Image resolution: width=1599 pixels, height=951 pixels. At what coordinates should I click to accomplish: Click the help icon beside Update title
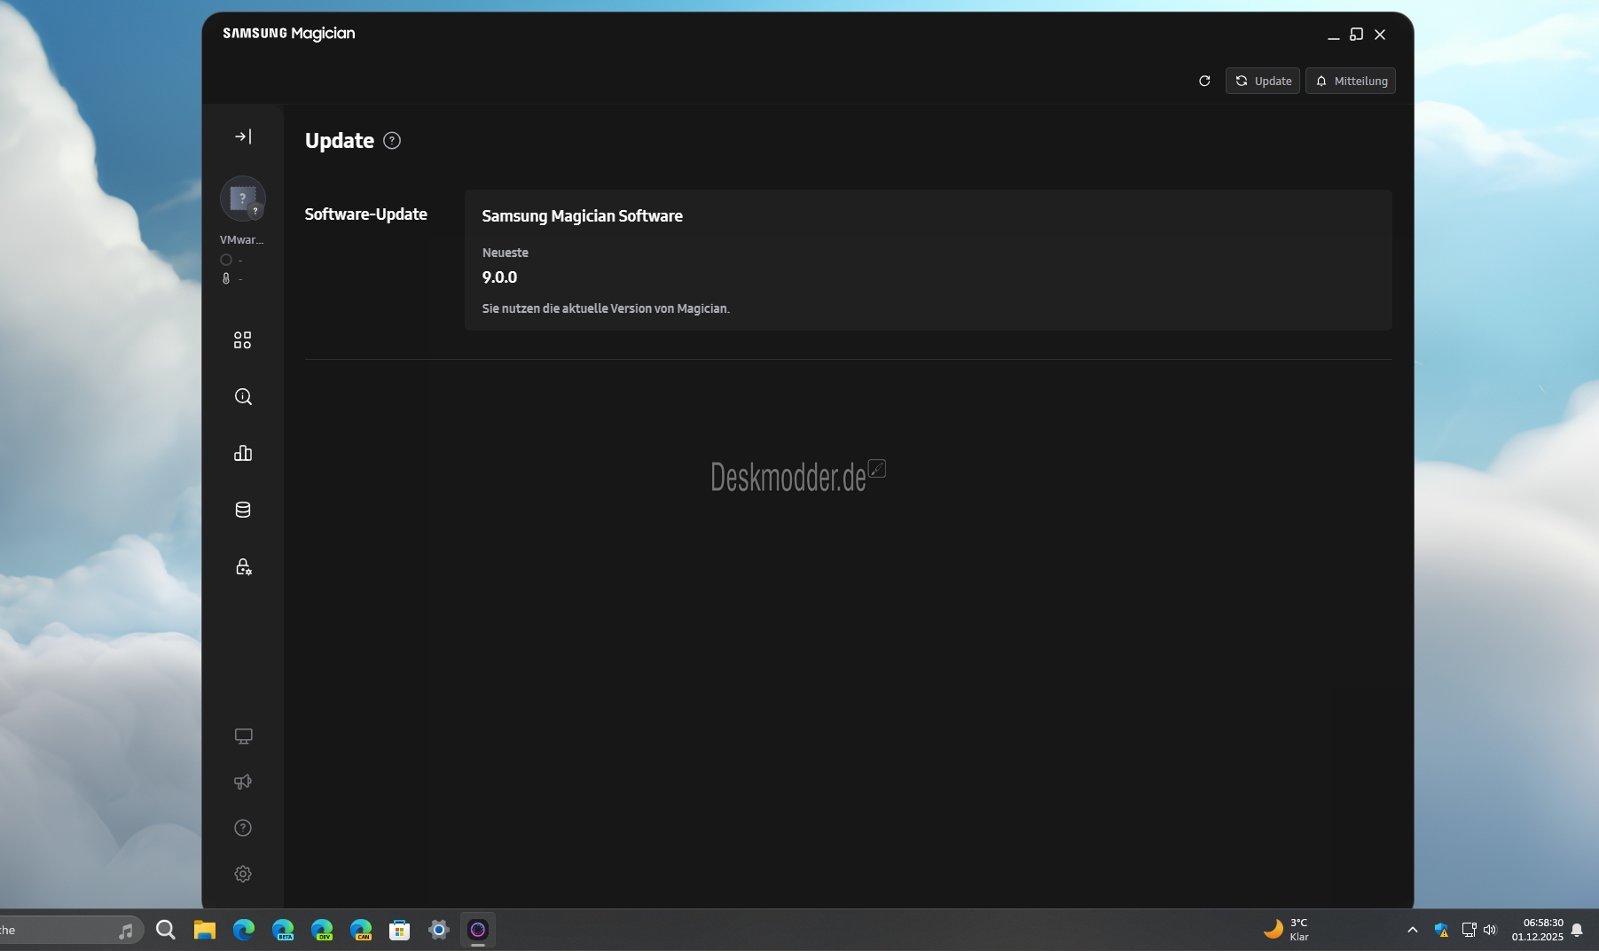click(x=392, y=141)
